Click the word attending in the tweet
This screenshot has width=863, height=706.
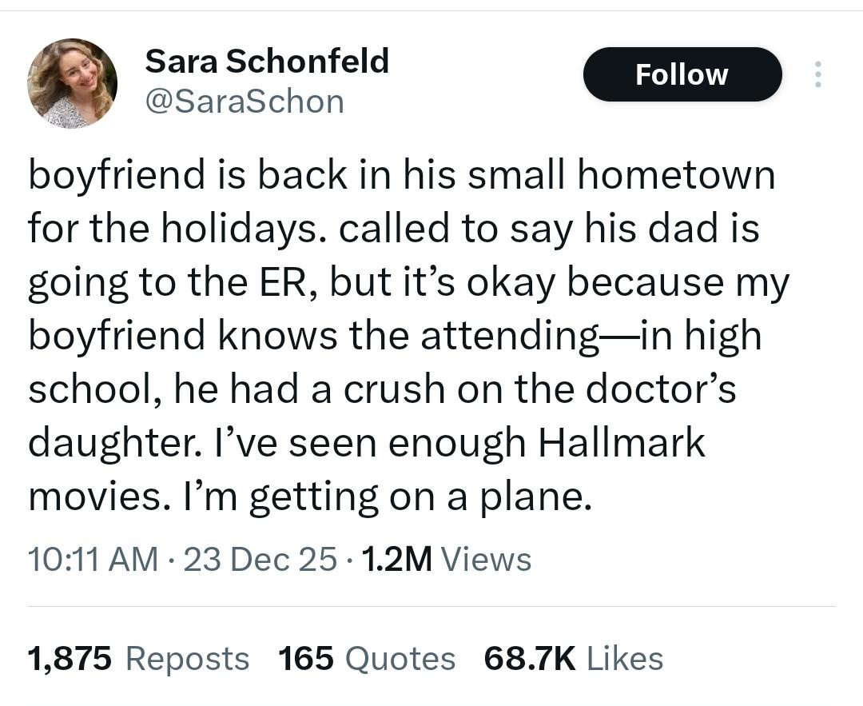pyautogui.click(x=510, y=336)
